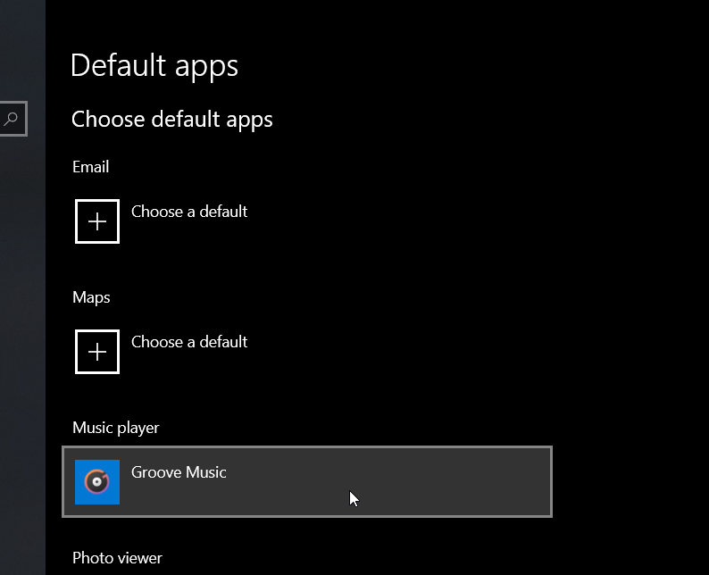The height and width of the screenshot is (575, 709).
Task: Open Maps' "Choose a default" picker text
Action: pyautogui.click(x=189, y=342)
